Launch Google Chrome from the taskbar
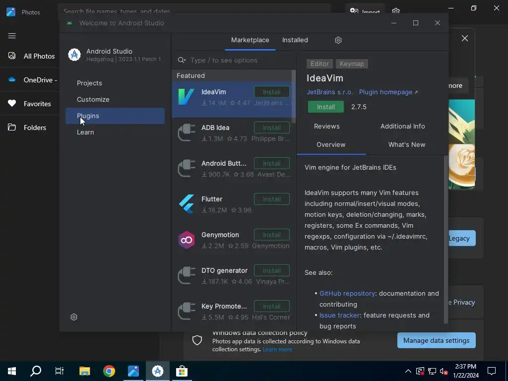This screenshot has height=381, width=508. pyautogui.click(x=109, y=371)
